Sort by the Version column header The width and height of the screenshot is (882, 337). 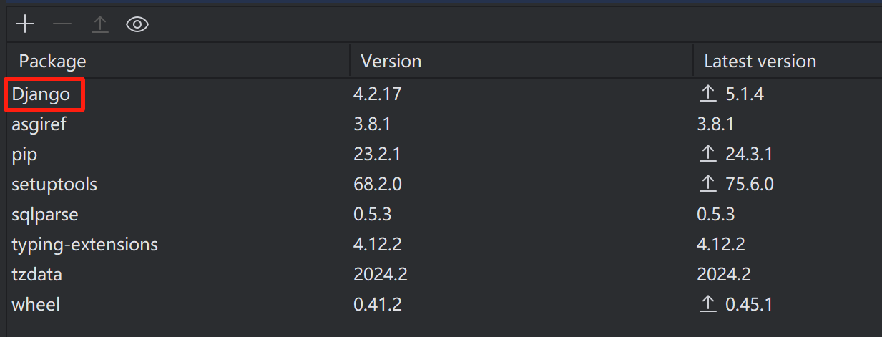tap(391, 62)
